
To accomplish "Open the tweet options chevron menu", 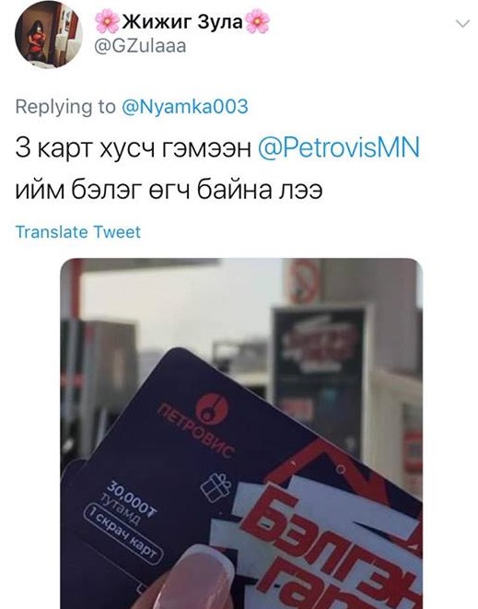I will click(462, 24).
